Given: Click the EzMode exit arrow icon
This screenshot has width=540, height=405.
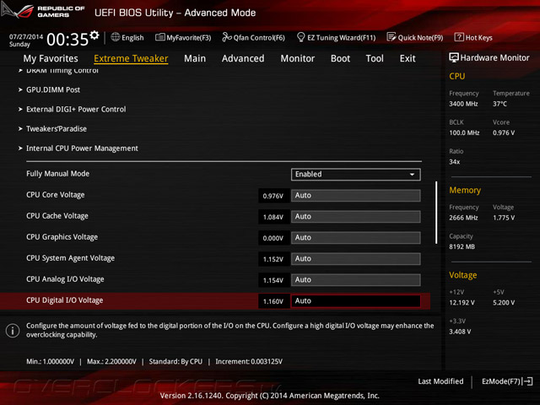Looking at the screenshot, I should tap(527, 381).
